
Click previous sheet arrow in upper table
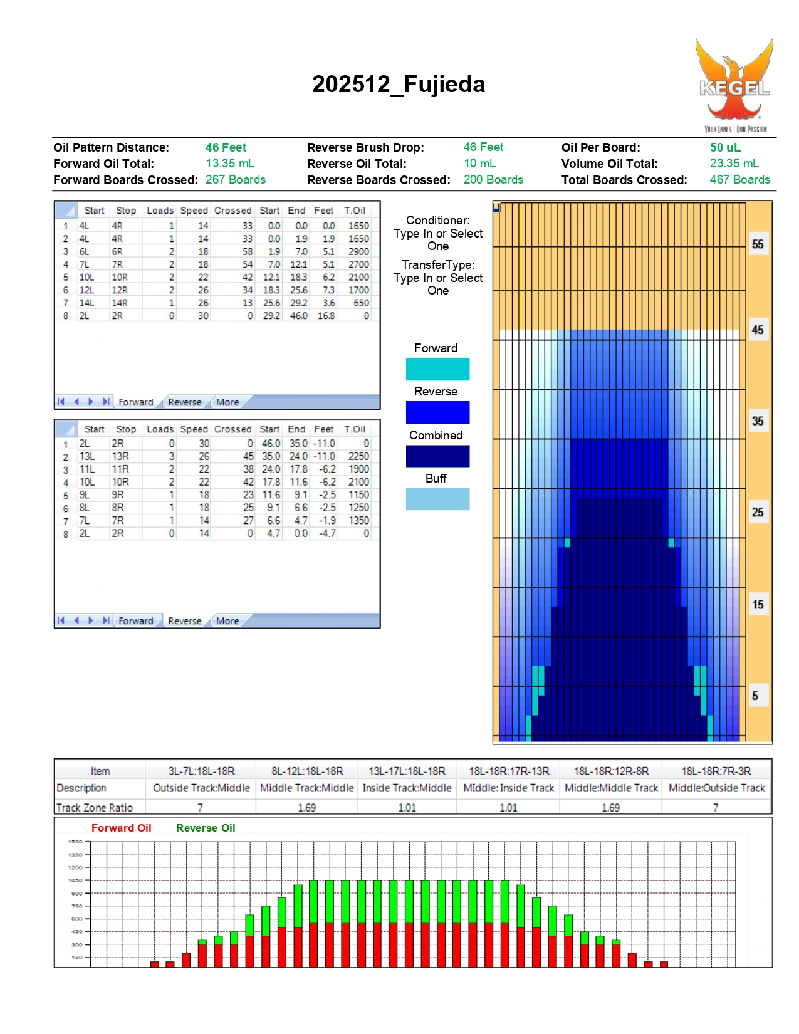tap(76, 402)
